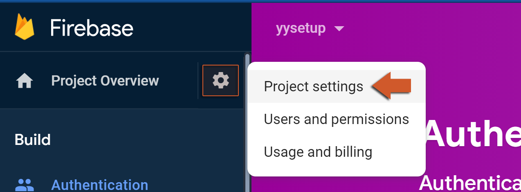Open Usage and billing menu entry
The image size is (521, 192).
318,152
